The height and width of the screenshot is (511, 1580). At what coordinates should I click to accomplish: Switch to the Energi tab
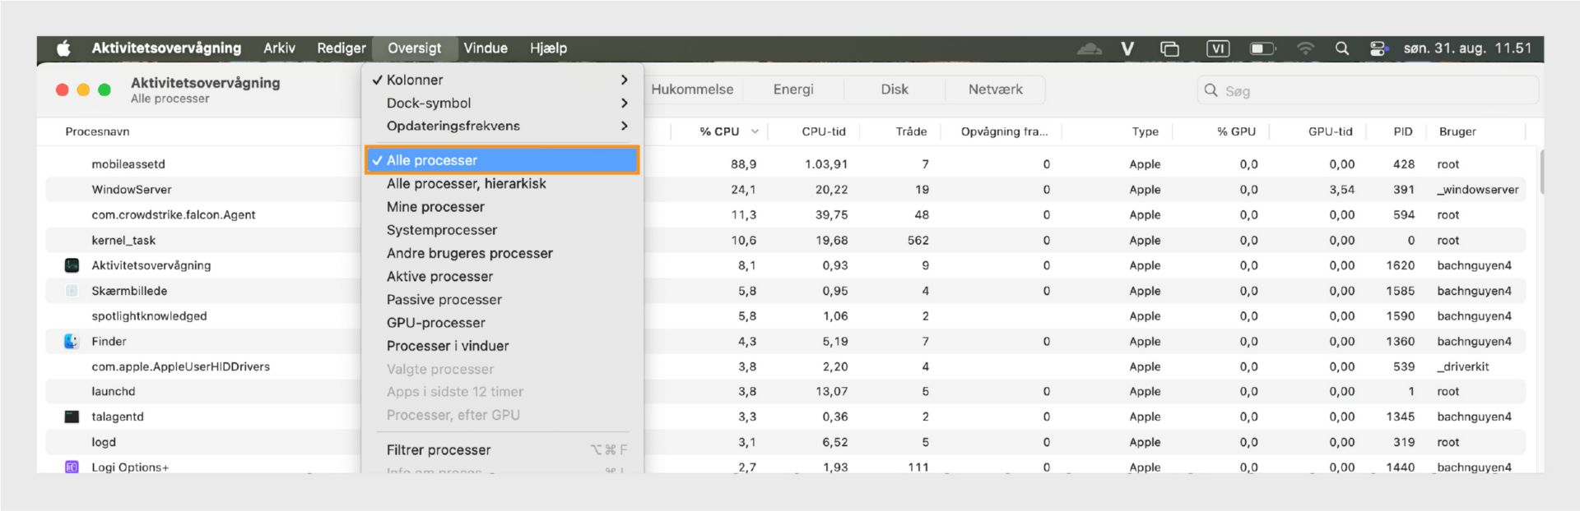(x=793, y=90)
